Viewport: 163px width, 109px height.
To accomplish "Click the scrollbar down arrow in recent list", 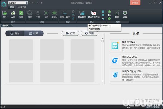I will [x=103, y=81].
